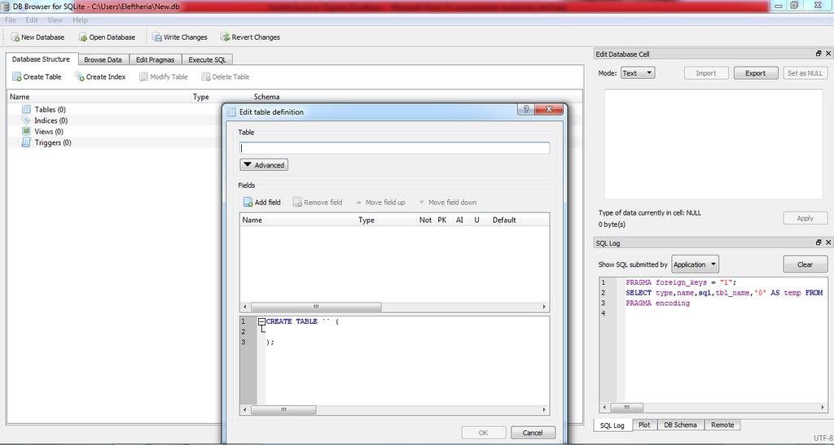This screenshot has height=445, width=834.
Task: Float the Edit Database Cell panel
Action: 819,54
